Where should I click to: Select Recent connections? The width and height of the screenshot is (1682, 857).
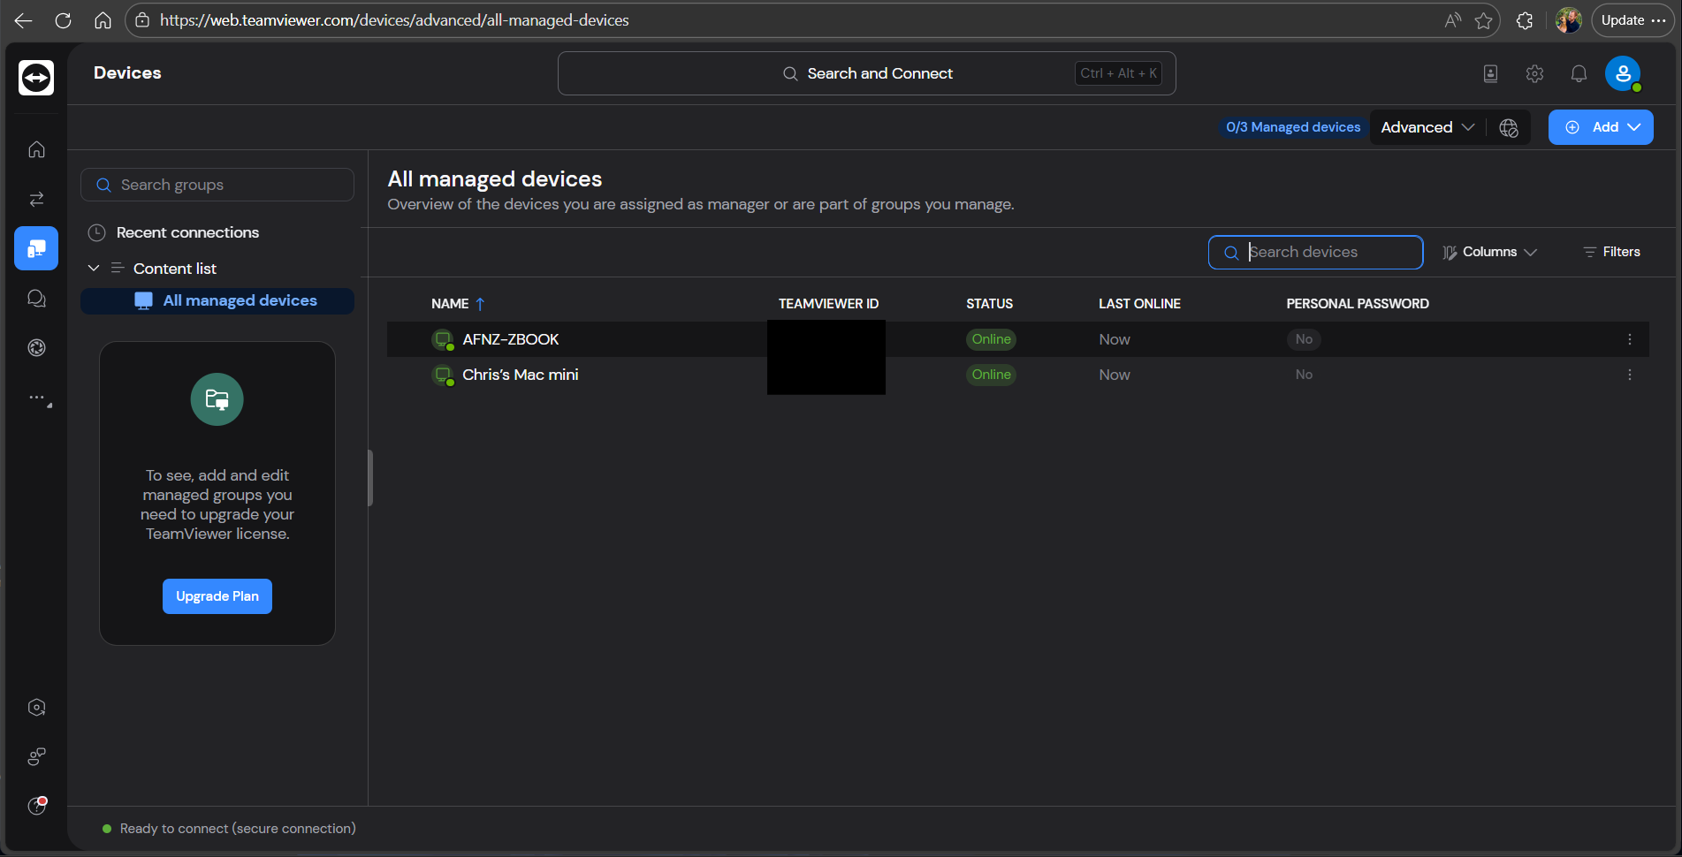187,232
